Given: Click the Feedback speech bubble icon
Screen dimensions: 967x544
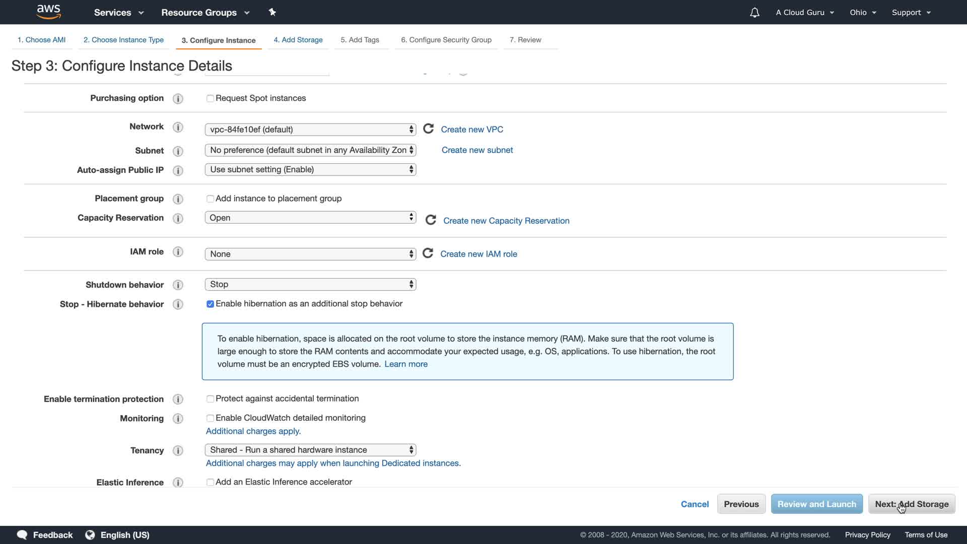Looking at the screenshot, I should pyautogui.click(x=22, y=535).
